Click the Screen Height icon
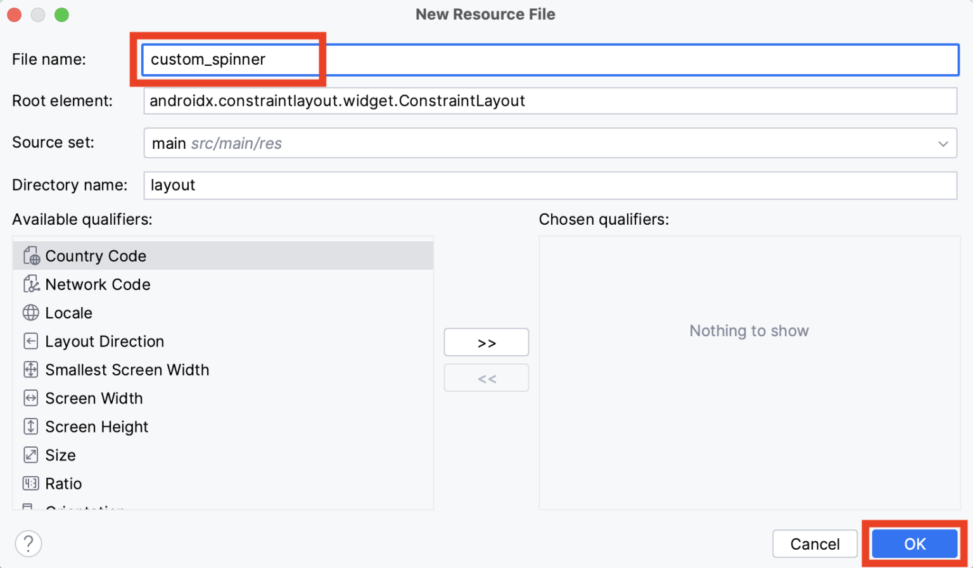Image resolution: width=973 pixels, height=568 pixels. pos(31,427)
